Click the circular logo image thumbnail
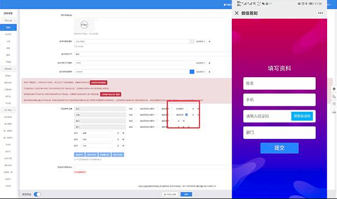 84,25
